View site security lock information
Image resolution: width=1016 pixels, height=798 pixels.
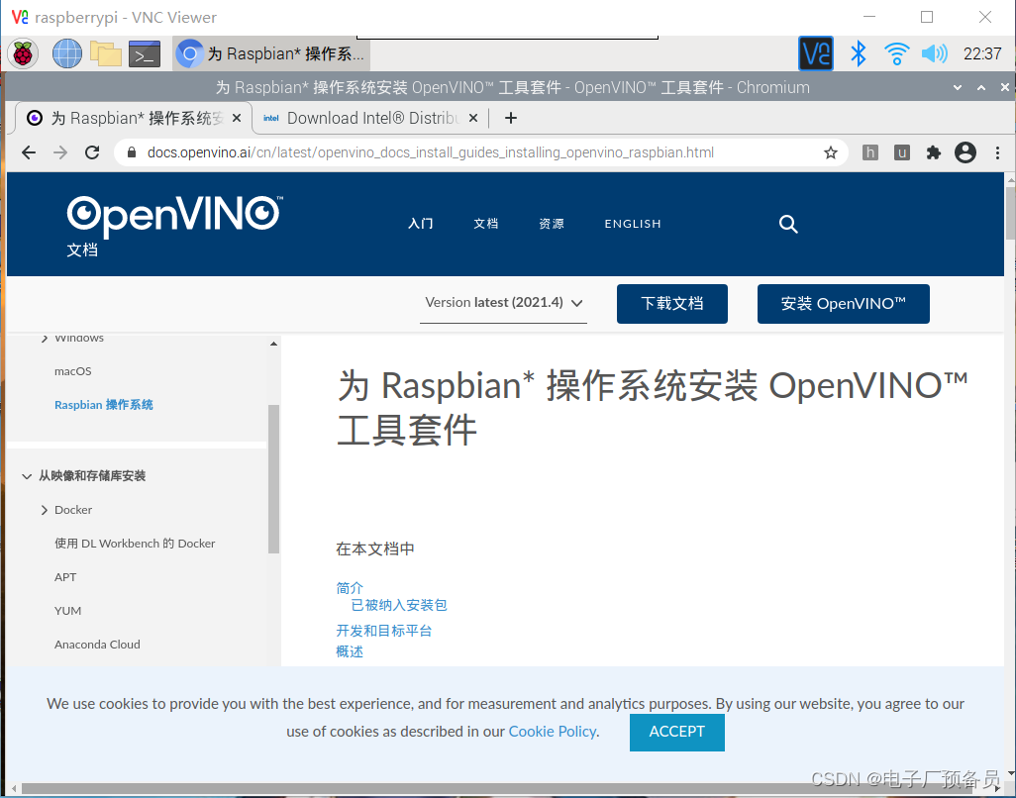(x=132, y=152)
